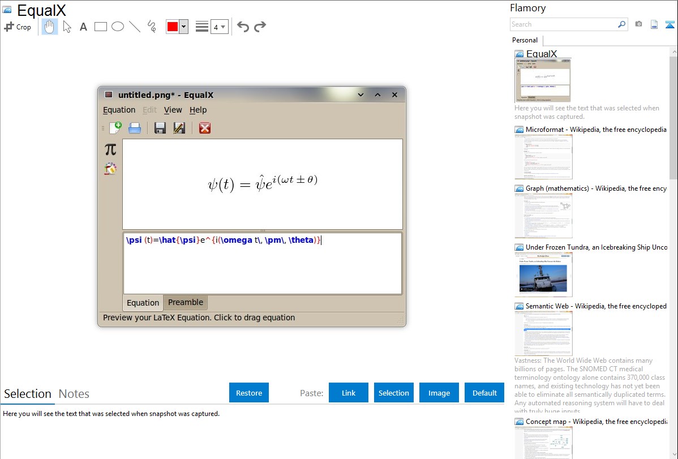The width and height of the screenshot is (678, 459).
Task: Click the line thickness lines icon
Action: pyautogui.click(x=202, y=27)
